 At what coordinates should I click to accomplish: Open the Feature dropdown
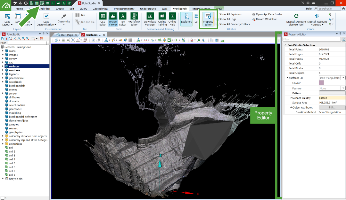pos(343,88)
